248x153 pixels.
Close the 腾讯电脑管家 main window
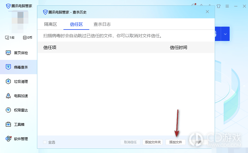[x=244, y=6]
